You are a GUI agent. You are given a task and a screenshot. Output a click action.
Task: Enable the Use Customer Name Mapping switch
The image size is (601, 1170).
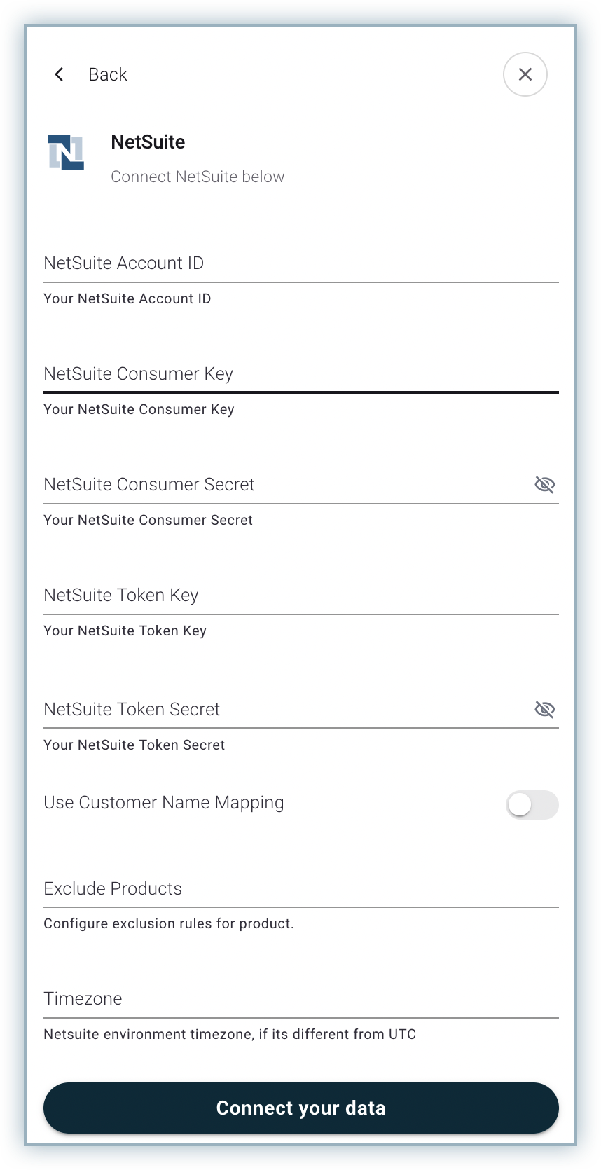532,805
